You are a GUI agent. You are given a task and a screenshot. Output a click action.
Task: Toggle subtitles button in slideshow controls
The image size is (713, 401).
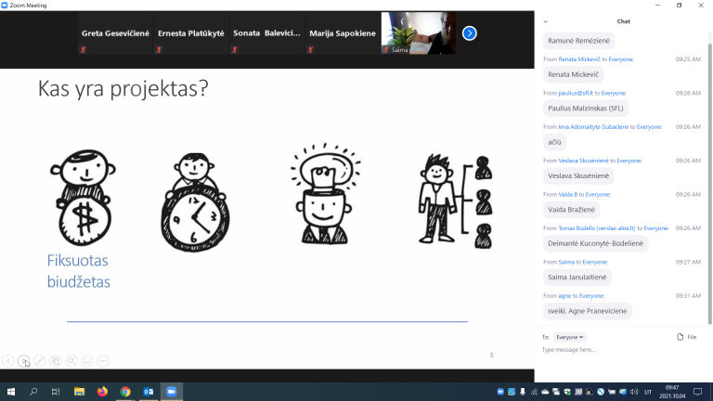pyautogui.click(x=87, y=361)
